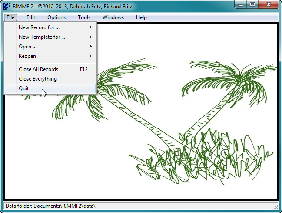Expand the Reopen submenu arrow
Viewport: 282px width, 213px height.
[91, 56]
